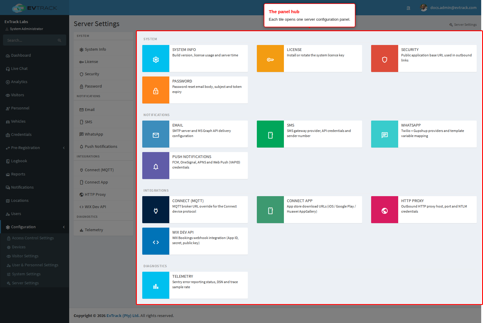Open the LICENSE tile title
The height and width of the screenshot is (323, 483).
(x=294, y=50)
